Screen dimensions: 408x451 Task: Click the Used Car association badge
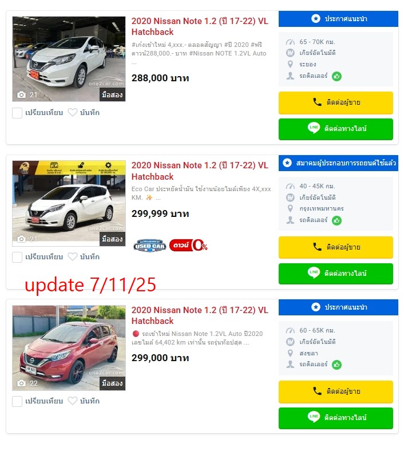point(150,246)
